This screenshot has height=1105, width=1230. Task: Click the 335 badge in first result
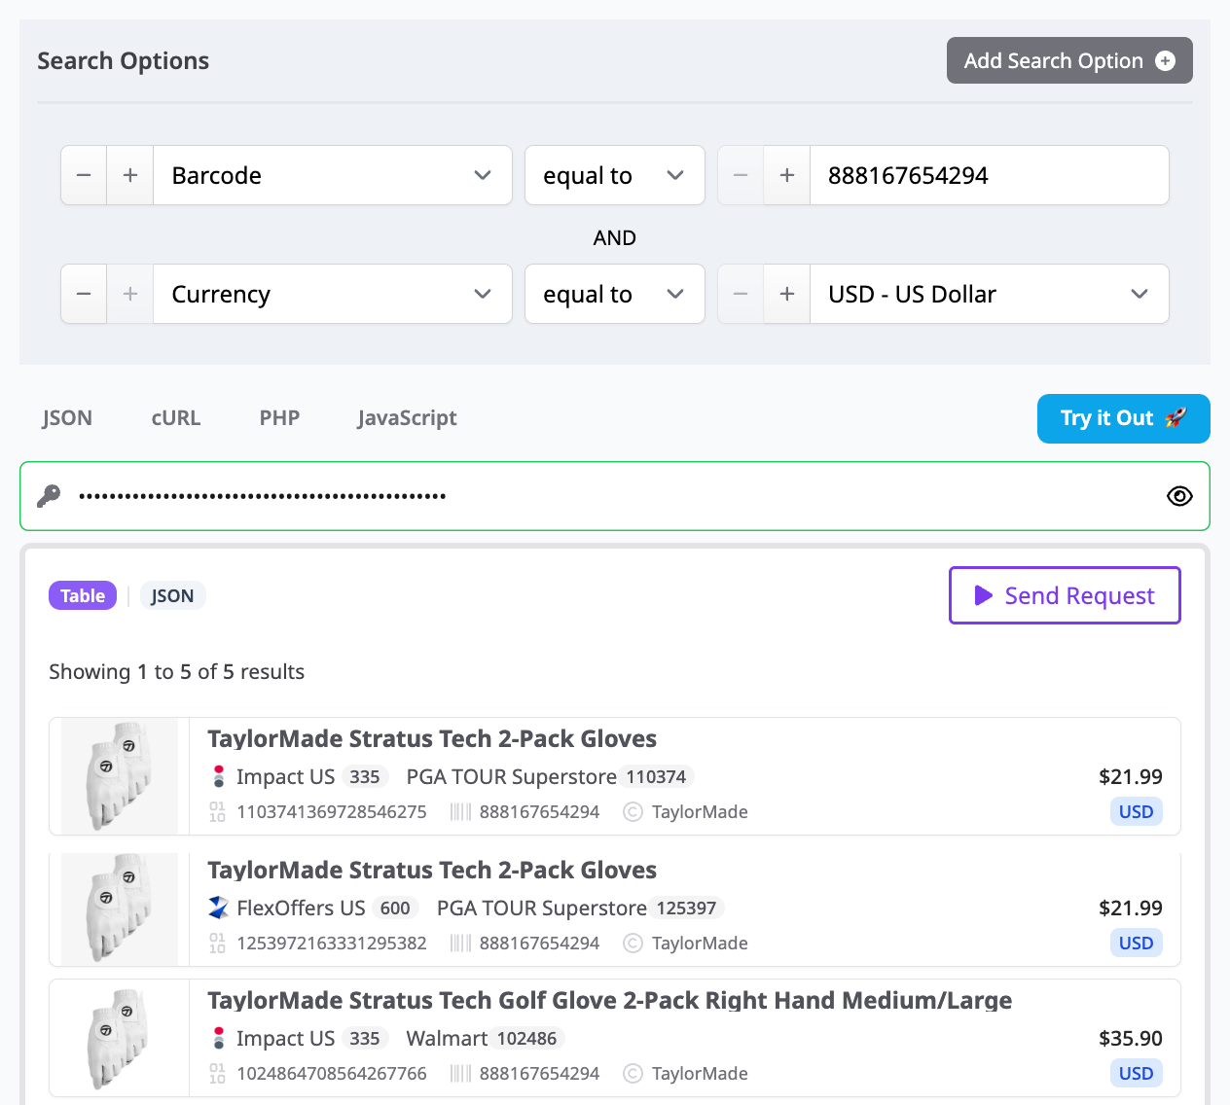365,776
